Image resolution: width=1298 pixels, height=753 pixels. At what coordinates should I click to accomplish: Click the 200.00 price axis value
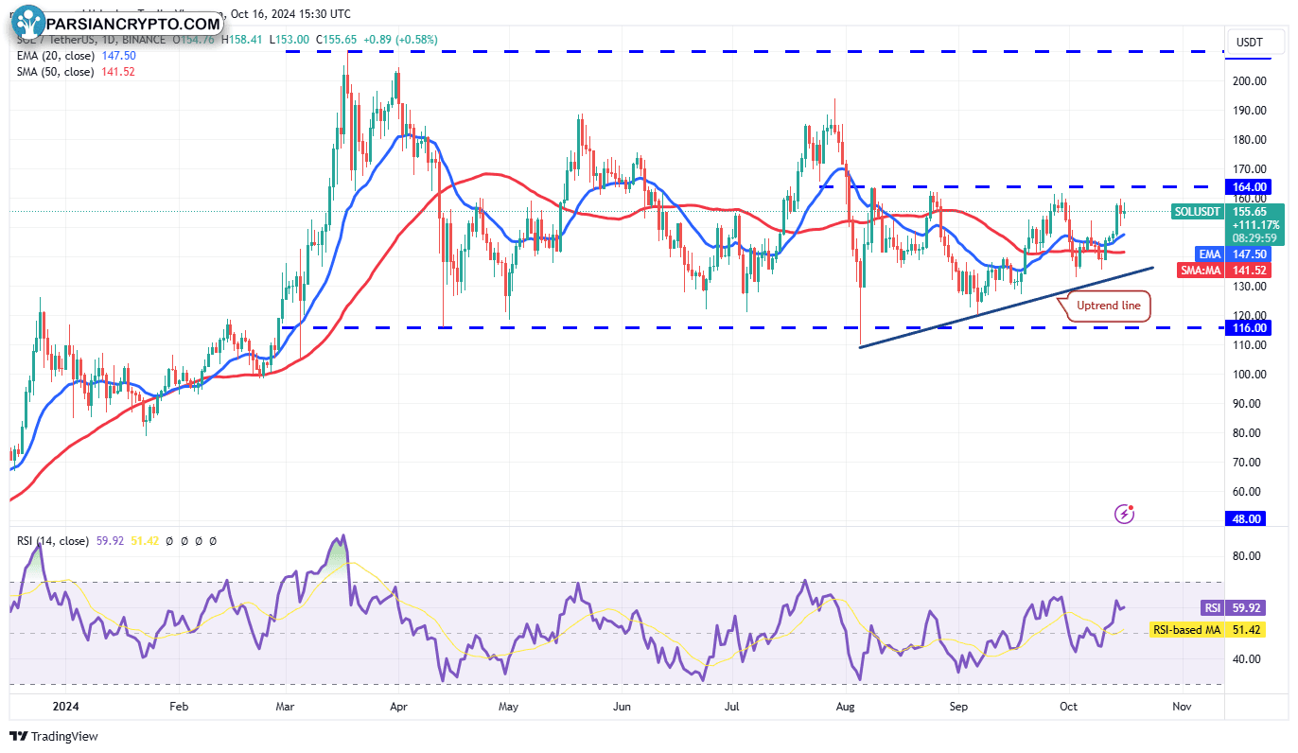1249,81
